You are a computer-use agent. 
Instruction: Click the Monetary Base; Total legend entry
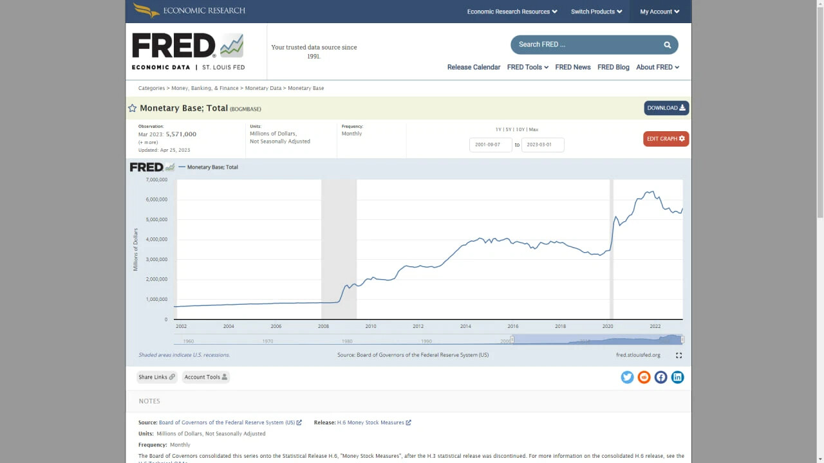[209, 167]
